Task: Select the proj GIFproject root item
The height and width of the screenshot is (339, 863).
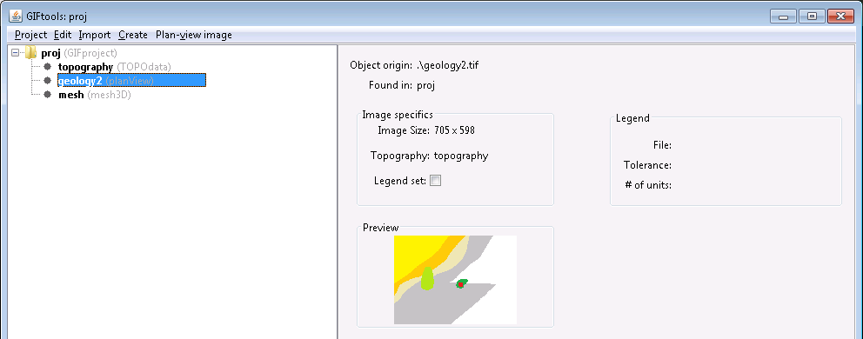Action: (x=79, y=53)
